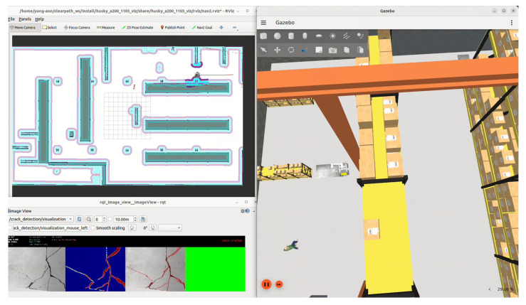Open the RViz Panels menu
Viewport: 526px width, 305px height.
pyautogui.click(x=25, y=19)
